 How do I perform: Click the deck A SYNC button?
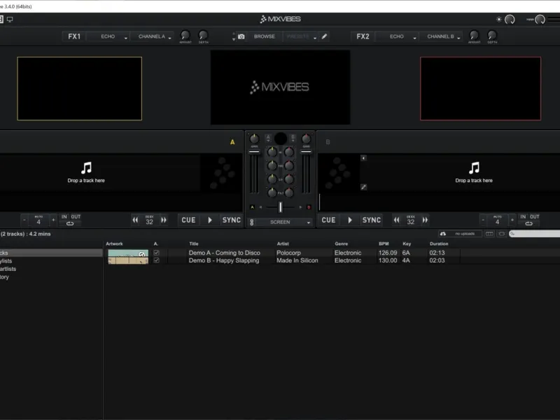click(232, 220)
